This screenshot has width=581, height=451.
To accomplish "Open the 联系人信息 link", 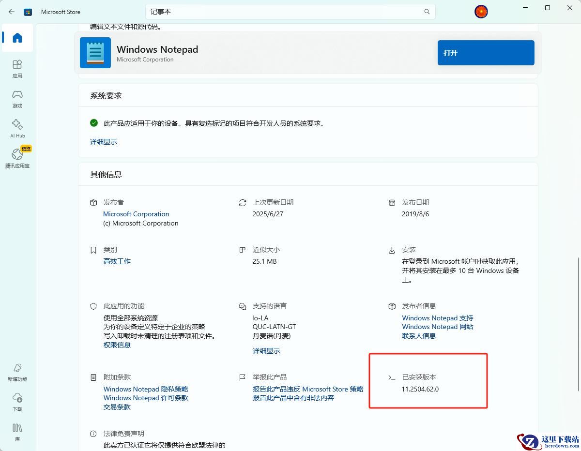I will (419, 336).
